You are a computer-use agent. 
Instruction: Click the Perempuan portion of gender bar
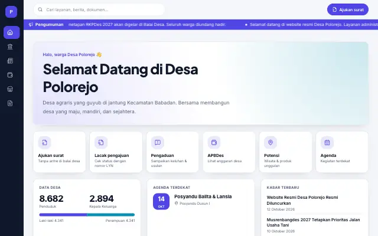[x=110, y=215]
